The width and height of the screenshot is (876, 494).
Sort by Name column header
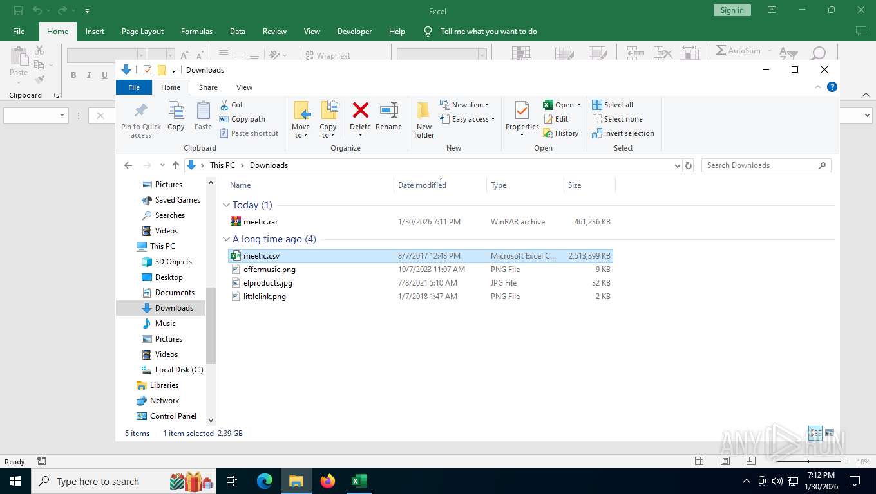pyautogui.click(x=310, y=185)
